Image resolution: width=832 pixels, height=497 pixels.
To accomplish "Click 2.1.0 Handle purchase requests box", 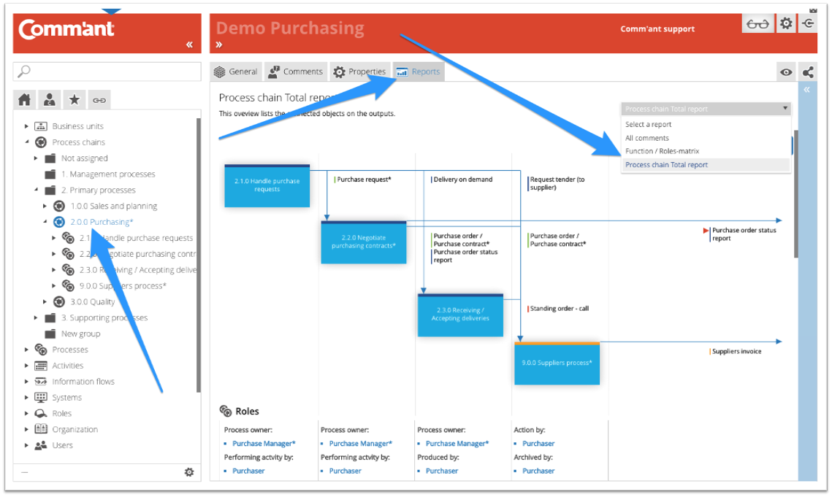I will pyautogui.click(x=267, y=185).
